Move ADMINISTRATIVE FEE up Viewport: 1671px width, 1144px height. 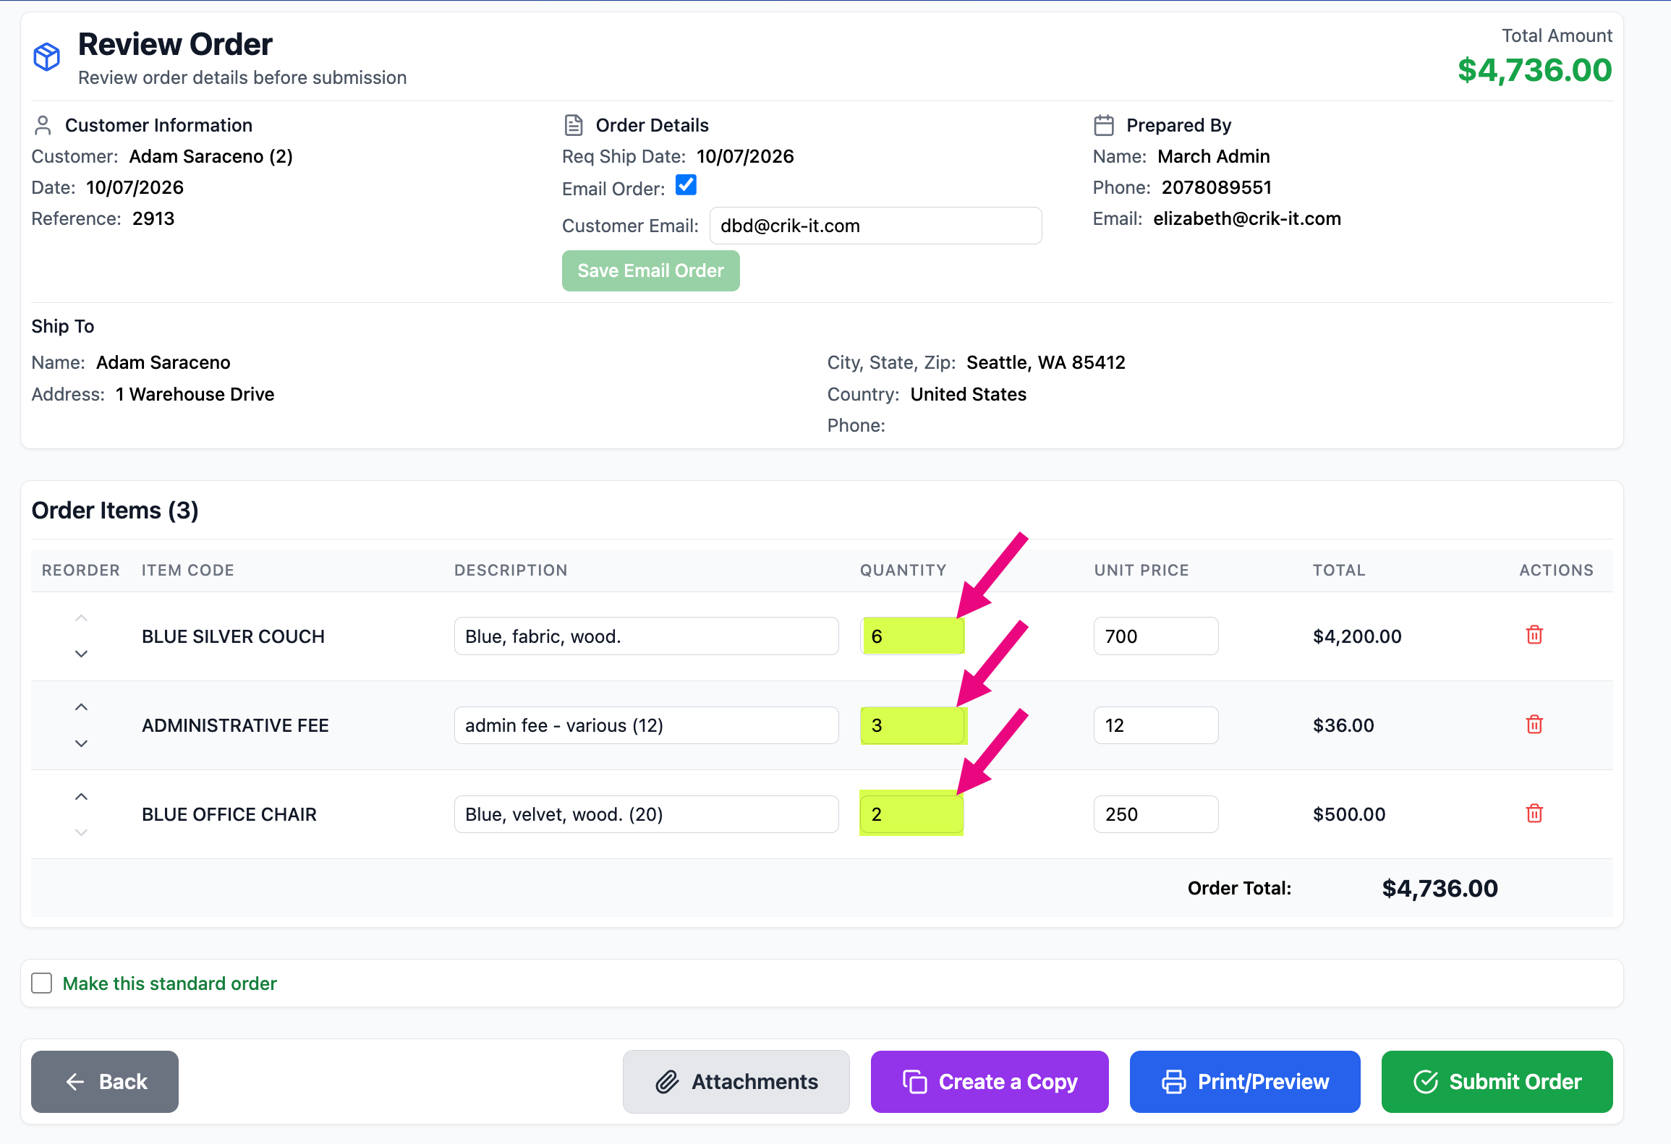(x=81, y=707)
